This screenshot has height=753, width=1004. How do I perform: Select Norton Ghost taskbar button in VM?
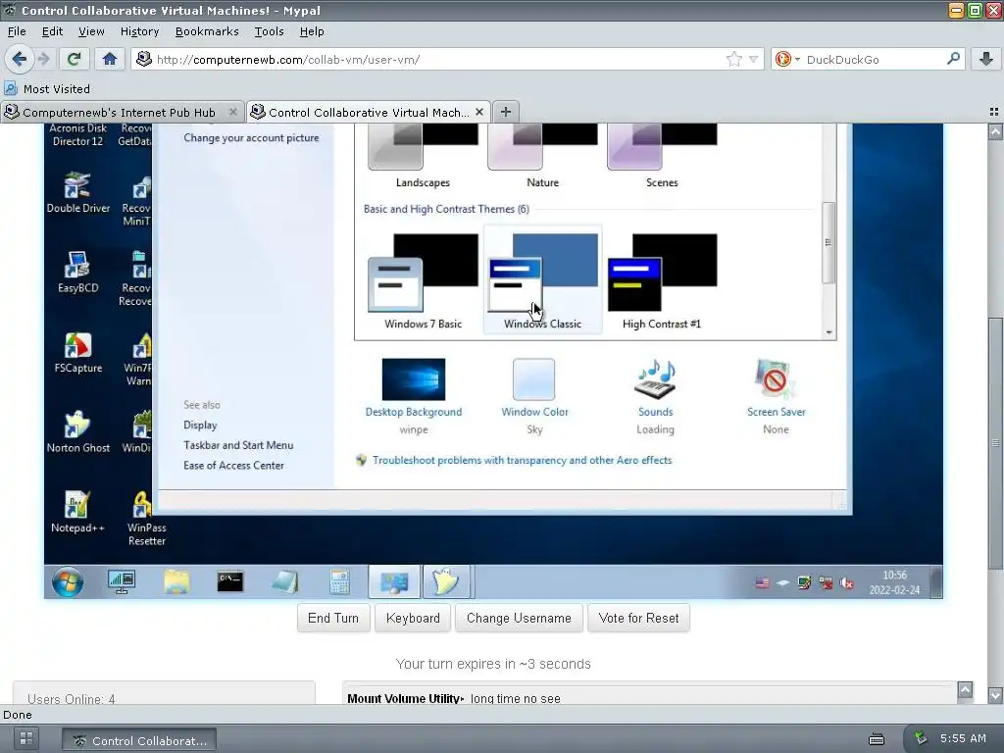(x=446, y=582)
